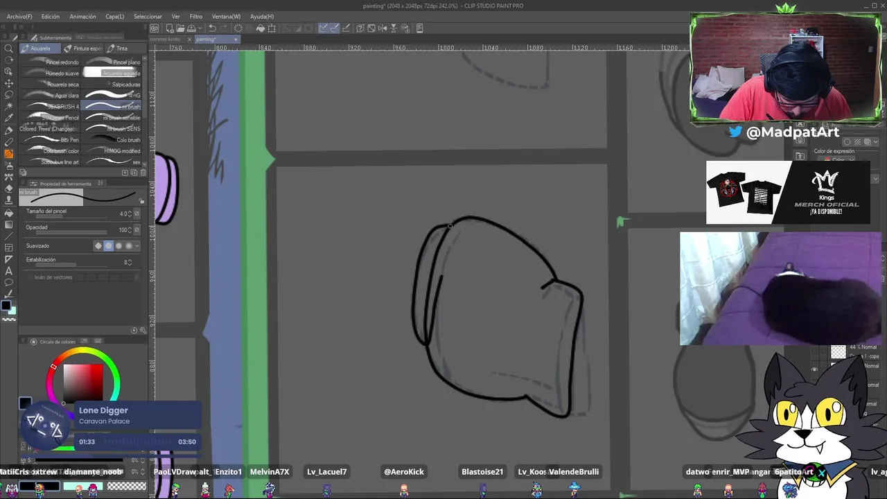
Task: Choose the Pincel redondo brush
Action: click(51, 62)
